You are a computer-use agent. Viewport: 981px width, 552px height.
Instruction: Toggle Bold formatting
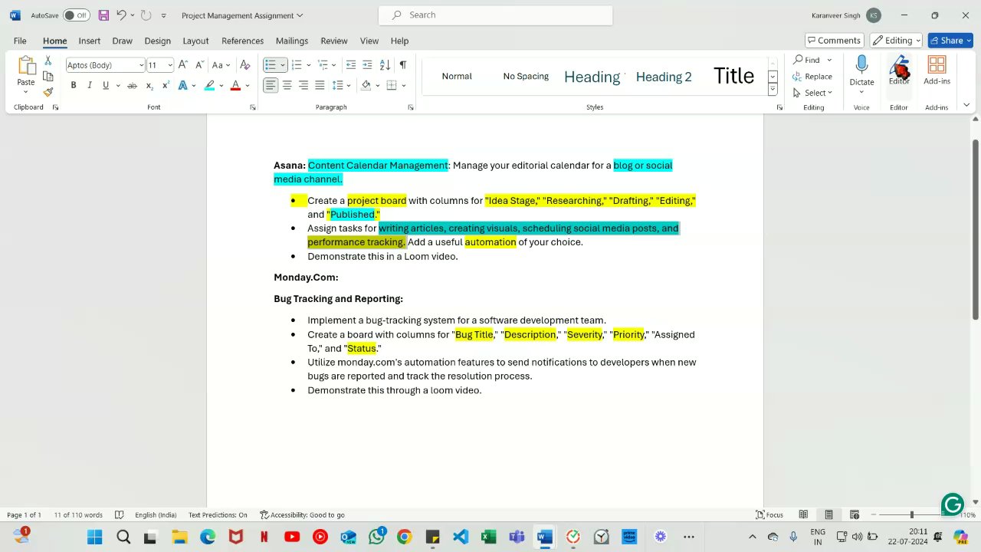[74, 85]
